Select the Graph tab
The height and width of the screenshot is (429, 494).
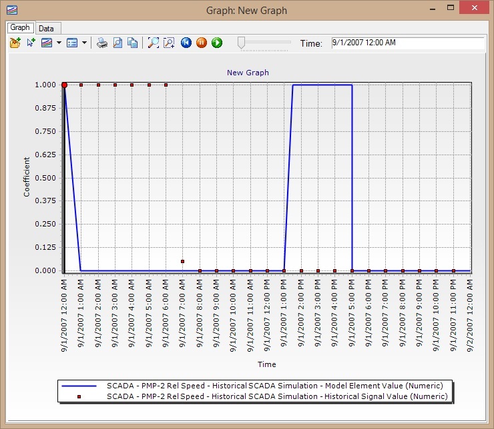(20, 28)
